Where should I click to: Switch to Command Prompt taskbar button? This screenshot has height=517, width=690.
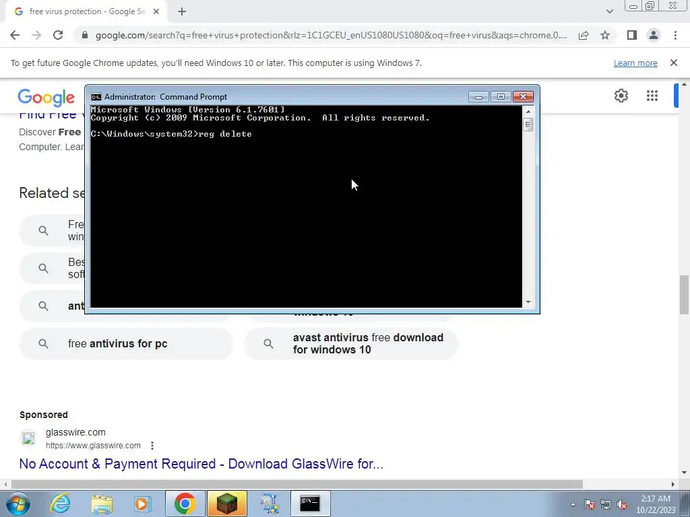(310, 504)
